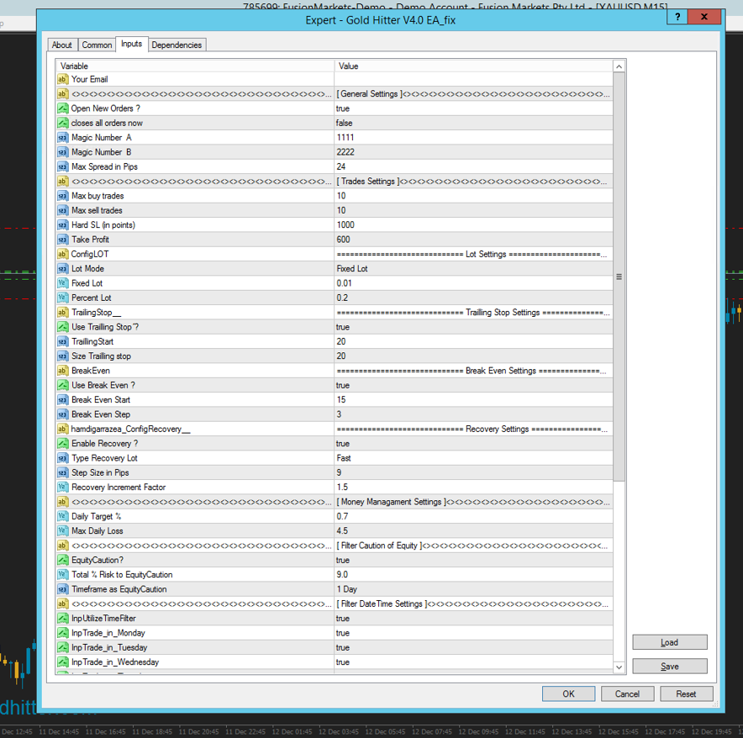Click the Reset button
This screenshot has width=743, height=738.
coord(686,694)
